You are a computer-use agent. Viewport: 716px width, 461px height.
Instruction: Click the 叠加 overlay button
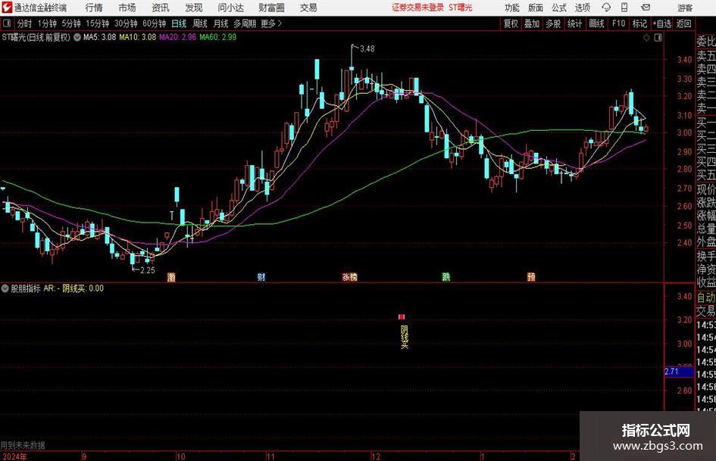[x=532, y=23]
